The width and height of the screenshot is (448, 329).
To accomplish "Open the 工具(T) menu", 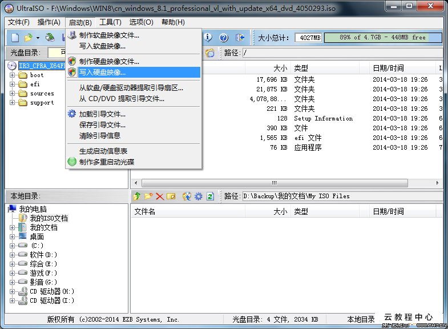I will pyautogui.click(x=110, y=22).
